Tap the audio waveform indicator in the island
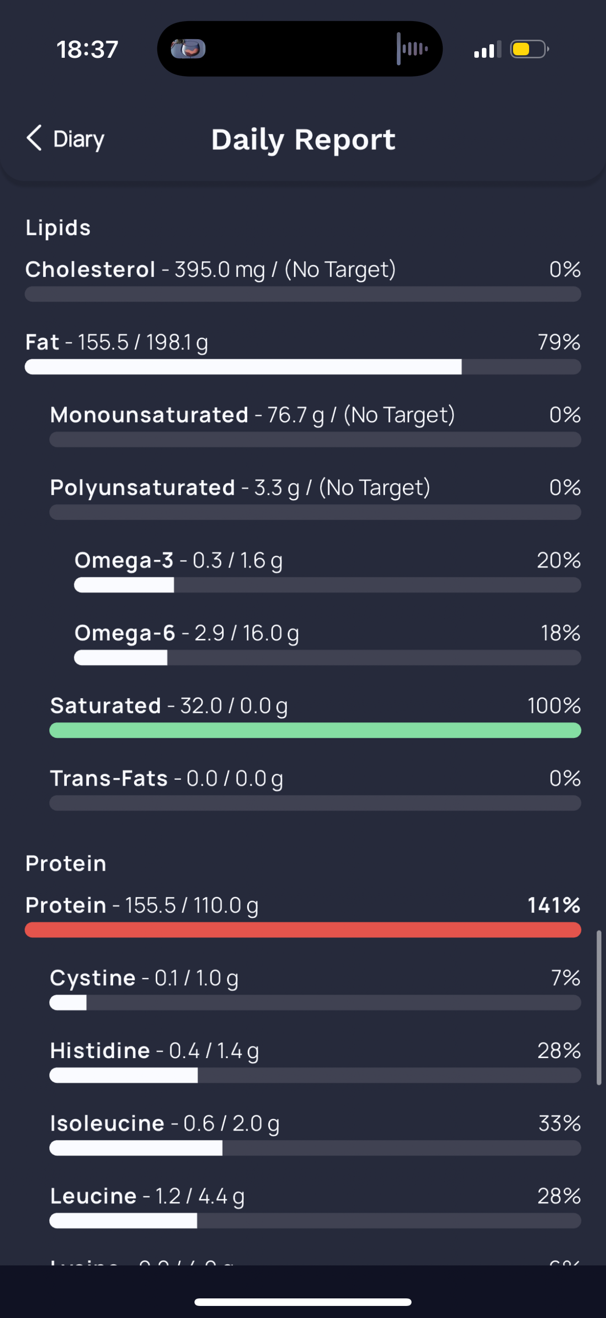The width and height of the screenshot is (606, 1318). coord(412,49)
